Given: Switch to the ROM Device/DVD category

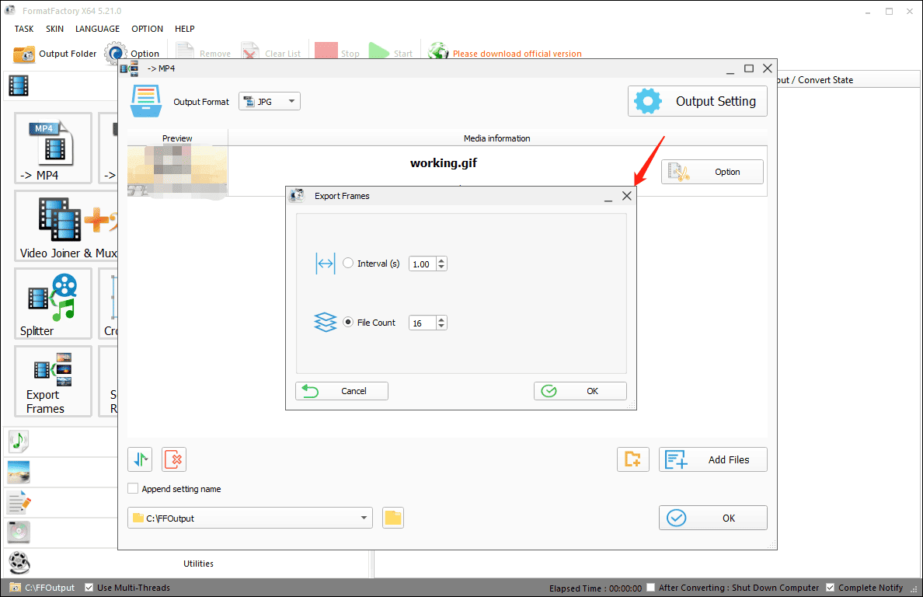Looking at the screenshot, I should (18, 532).
